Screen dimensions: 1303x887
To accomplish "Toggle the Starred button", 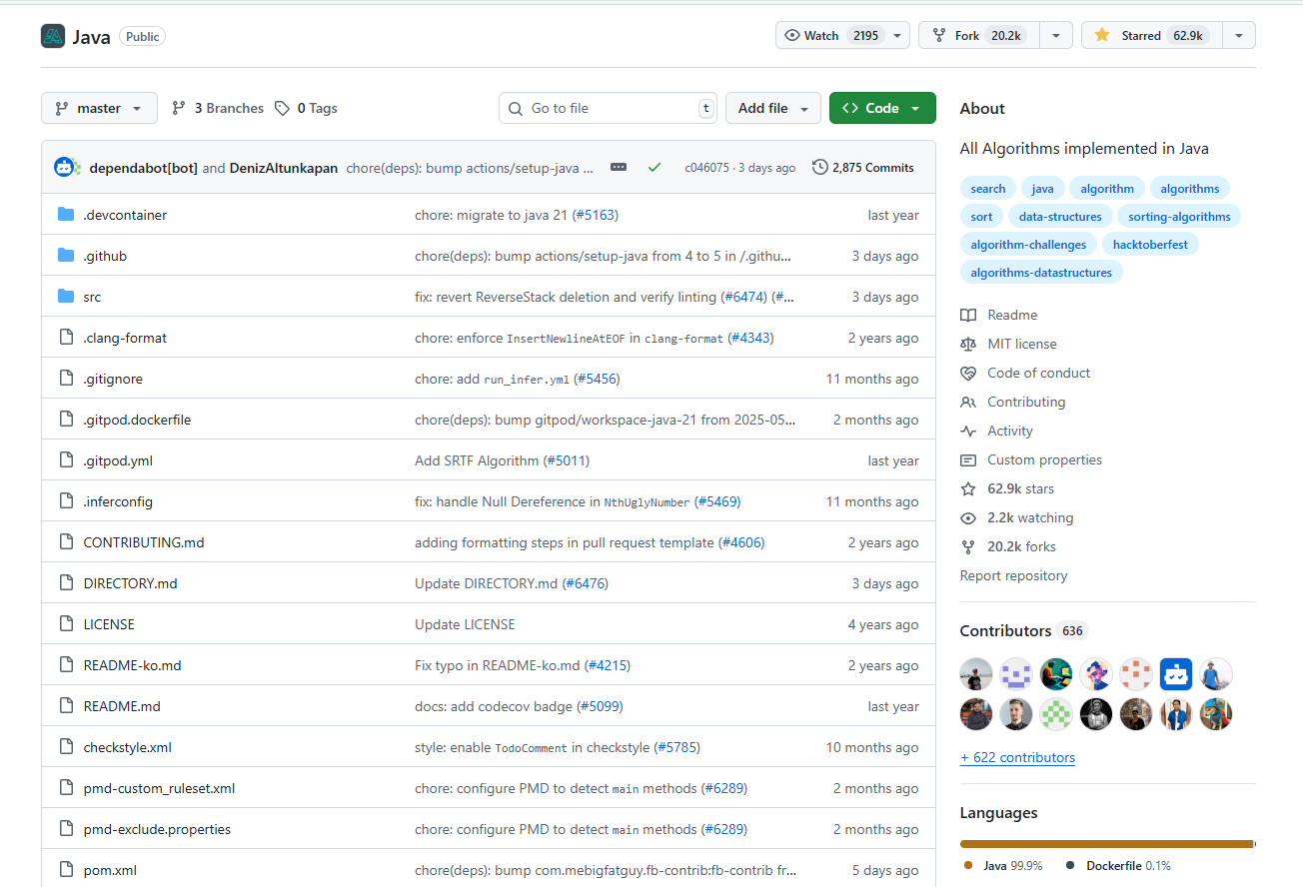I will 1151,35.
